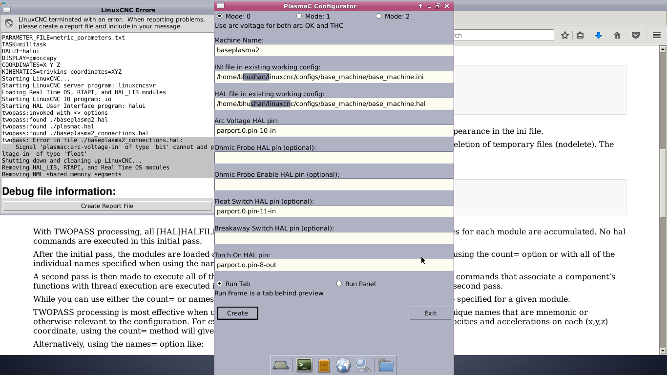The width and height of the screenshot is (667, 375).
Task: Click the browser vertical scrollbar thumb
Action: (x=663, y=183)
